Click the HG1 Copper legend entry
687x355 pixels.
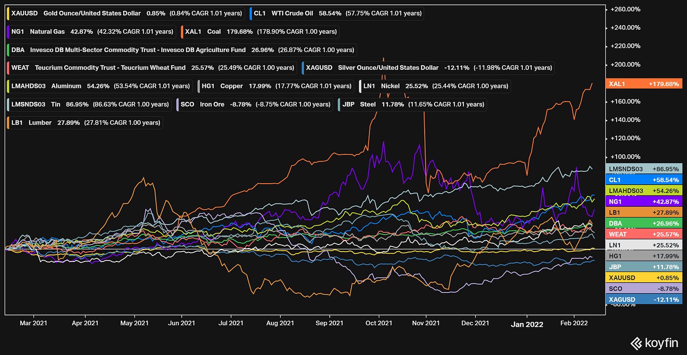(x=276, y=86)
